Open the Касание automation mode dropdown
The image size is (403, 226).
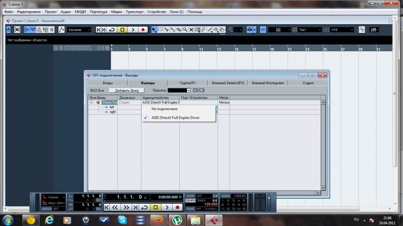pos(79,30)
